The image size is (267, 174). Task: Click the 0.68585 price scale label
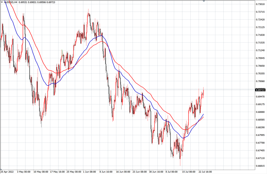tap(260, 120)
